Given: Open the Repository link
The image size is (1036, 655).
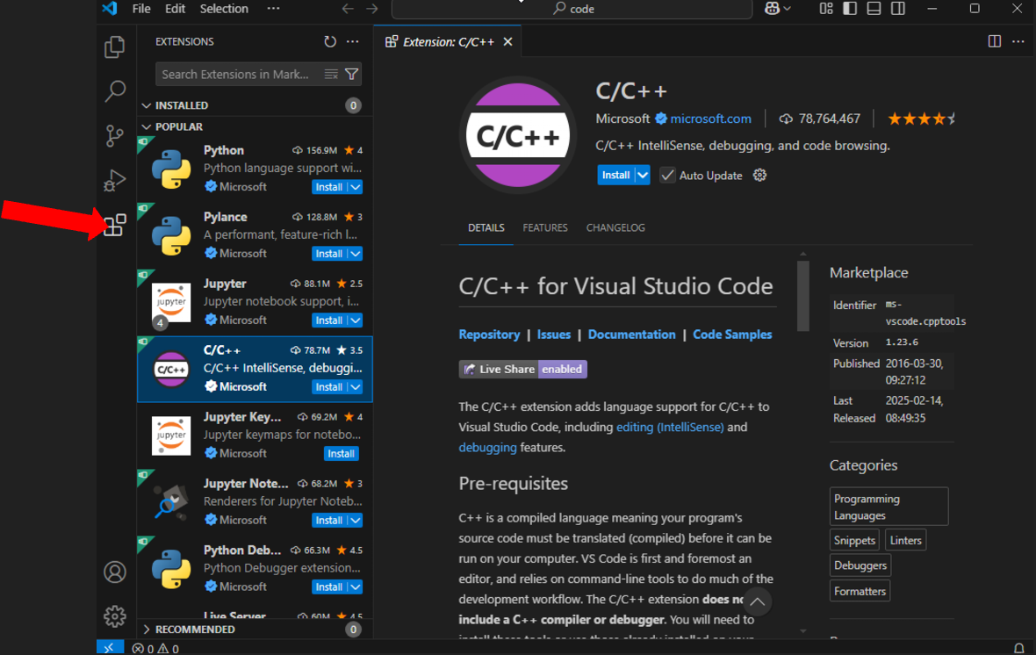Looking at the screenshot, I should 489,335.
